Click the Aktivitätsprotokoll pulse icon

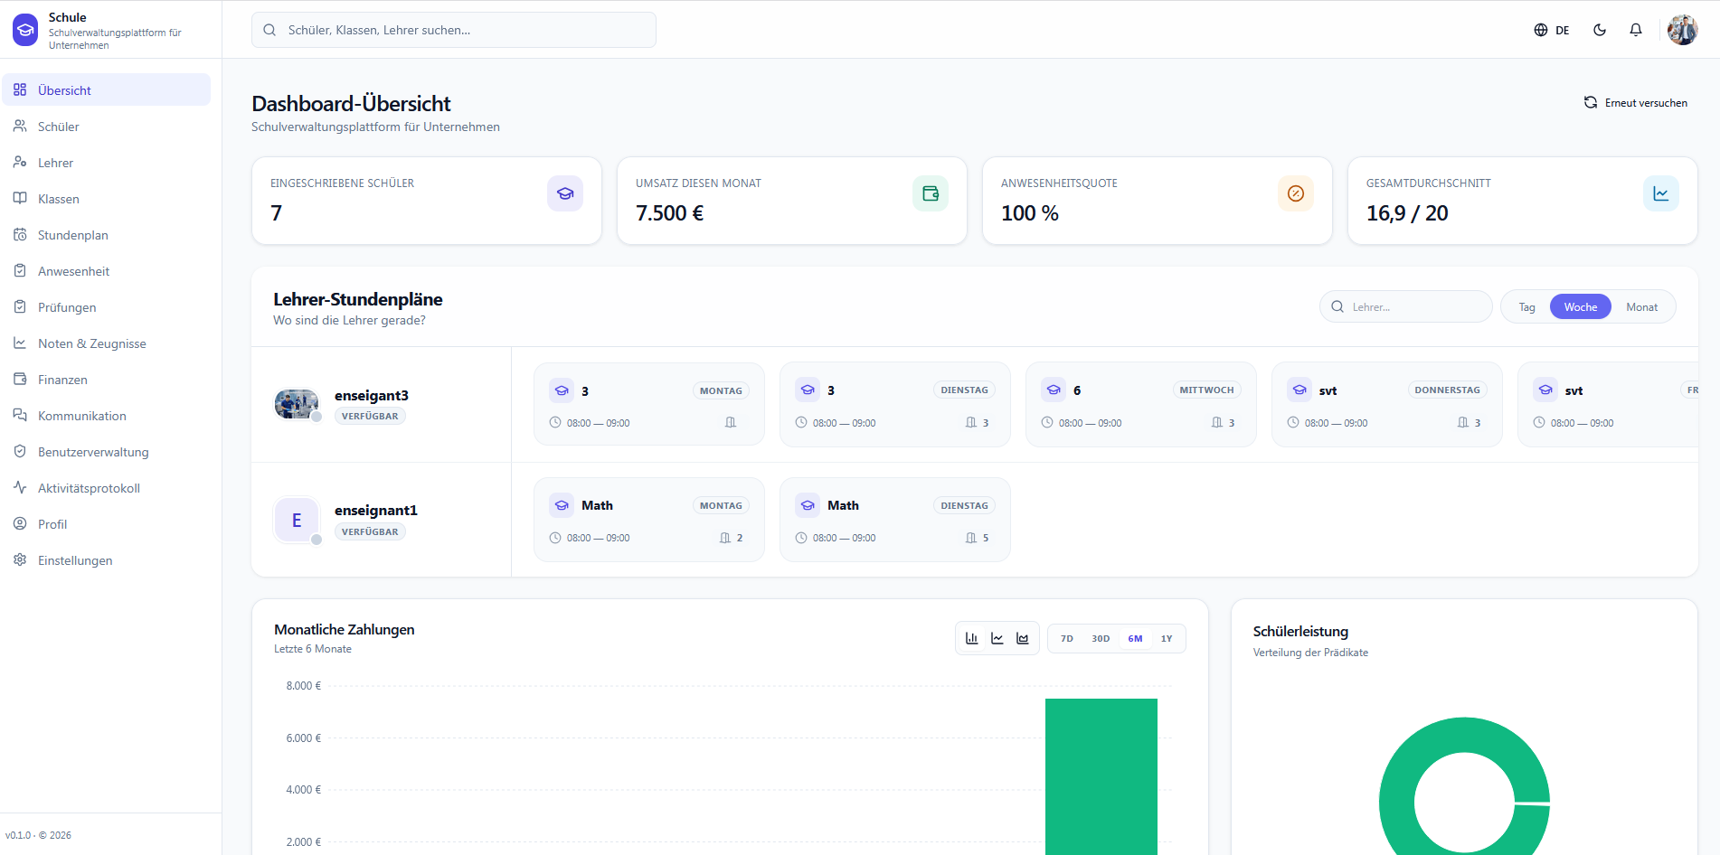point(20,487)
